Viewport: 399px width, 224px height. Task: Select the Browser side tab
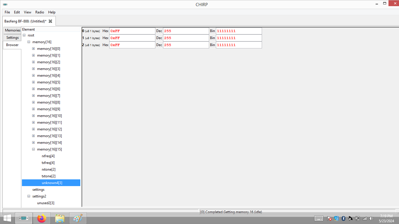pyautogui.click(x=12, y=45)
